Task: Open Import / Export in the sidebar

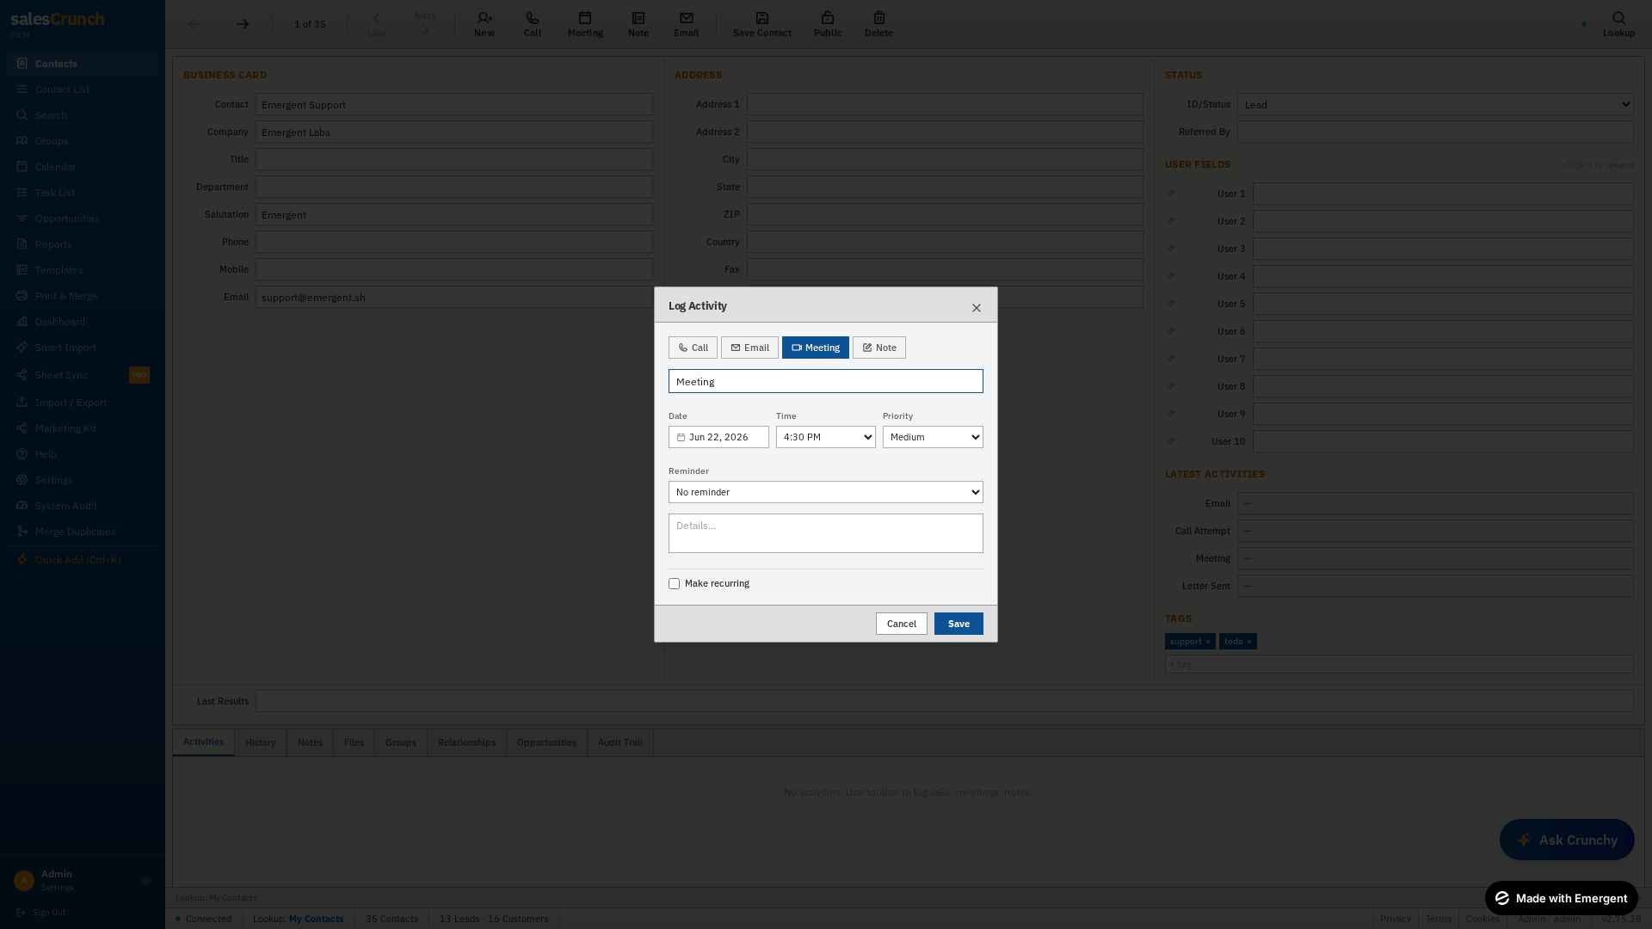Action: point(83,403)
